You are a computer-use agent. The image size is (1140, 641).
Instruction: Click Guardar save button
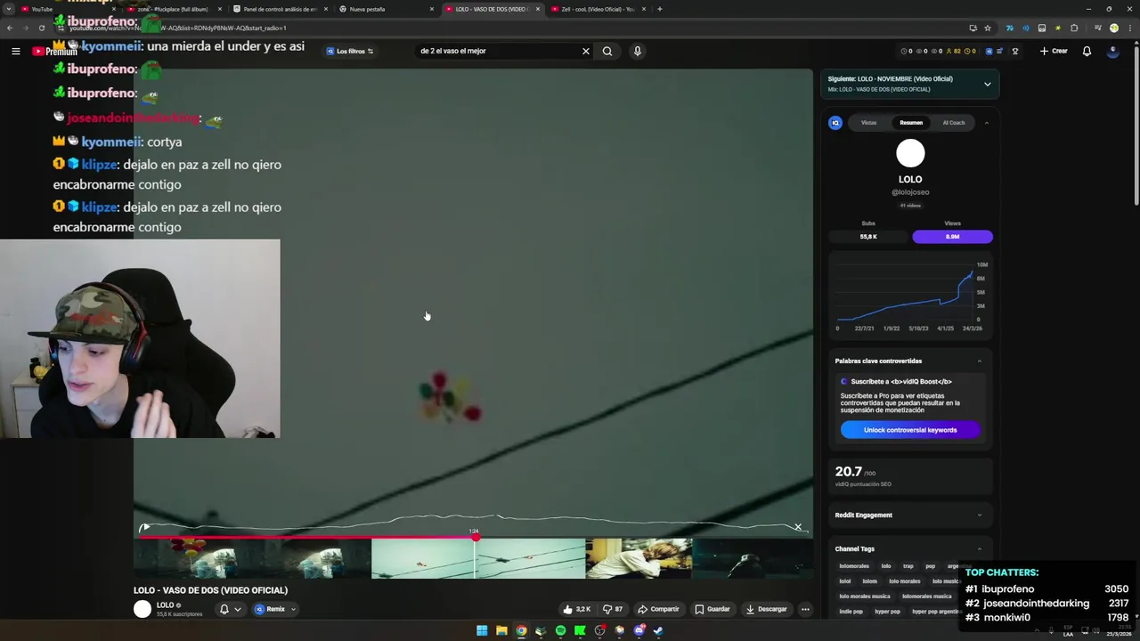tap(714, 609)
